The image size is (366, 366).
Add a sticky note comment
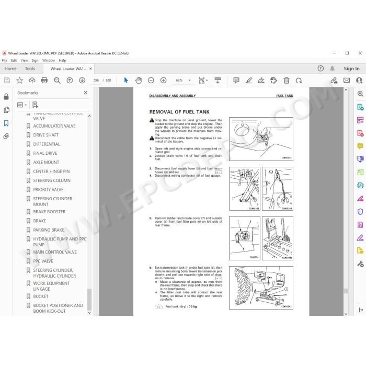(x=236, y=81)
